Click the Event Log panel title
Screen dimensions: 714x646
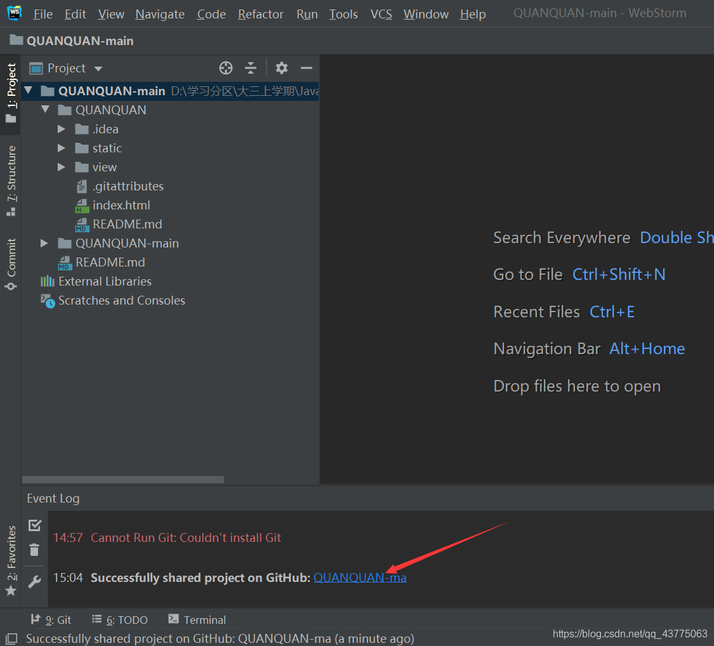pos(53,499)
